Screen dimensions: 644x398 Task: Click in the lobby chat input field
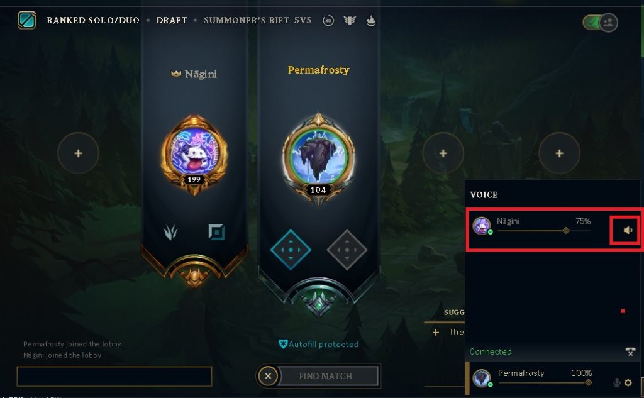pos(114,377)
